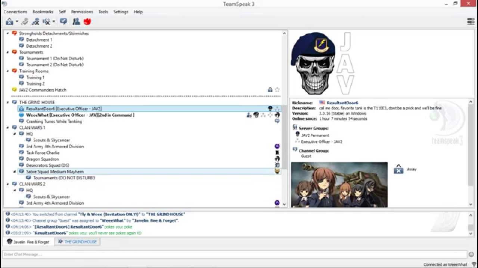Open dropdown arrow next to speaker mute icon
The height and width of the screenshot is (268, 478).
(x=53, y=22)
